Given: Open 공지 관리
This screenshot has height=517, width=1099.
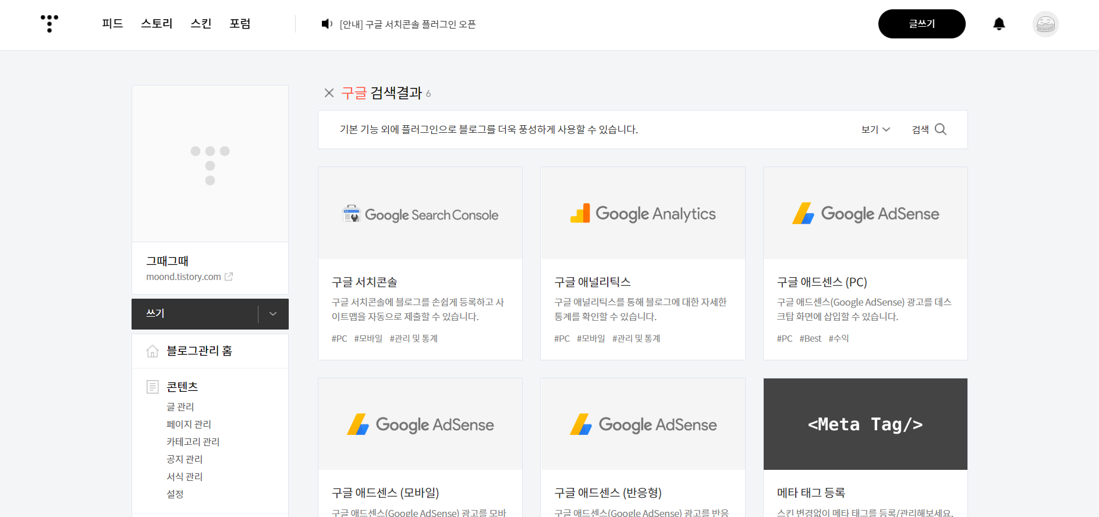Looking at the screenshot, I should 185,459.
